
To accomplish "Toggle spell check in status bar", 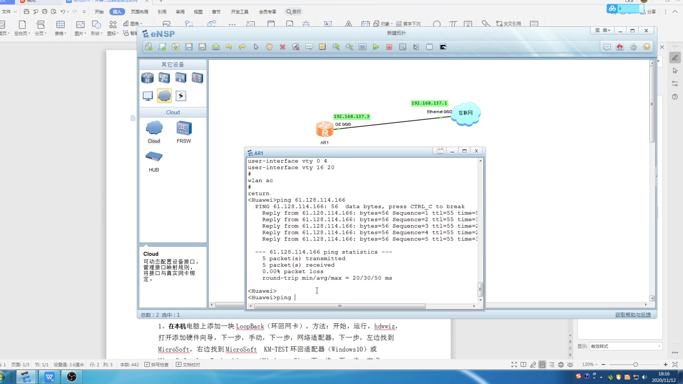I will pyautogui.click(x=157, y=364).
